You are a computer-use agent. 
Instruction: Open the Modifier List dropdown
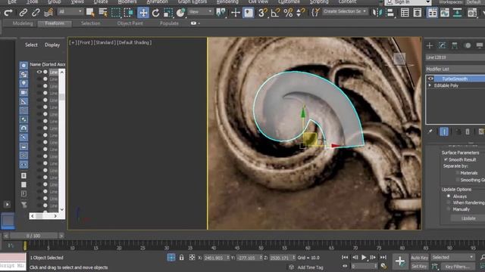(455, 69)
